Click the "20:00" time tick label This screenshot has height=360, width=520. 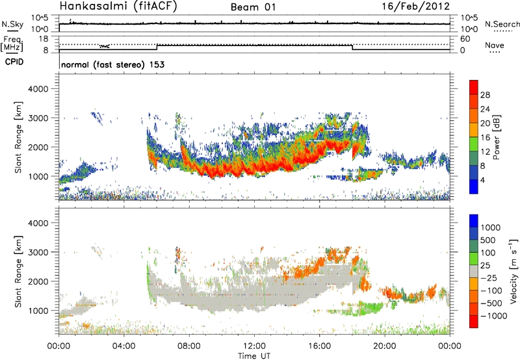tap(384, 346)
